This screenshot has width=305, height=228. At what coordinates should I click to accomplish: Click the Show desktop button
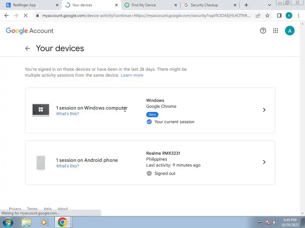tap(303, 222)
